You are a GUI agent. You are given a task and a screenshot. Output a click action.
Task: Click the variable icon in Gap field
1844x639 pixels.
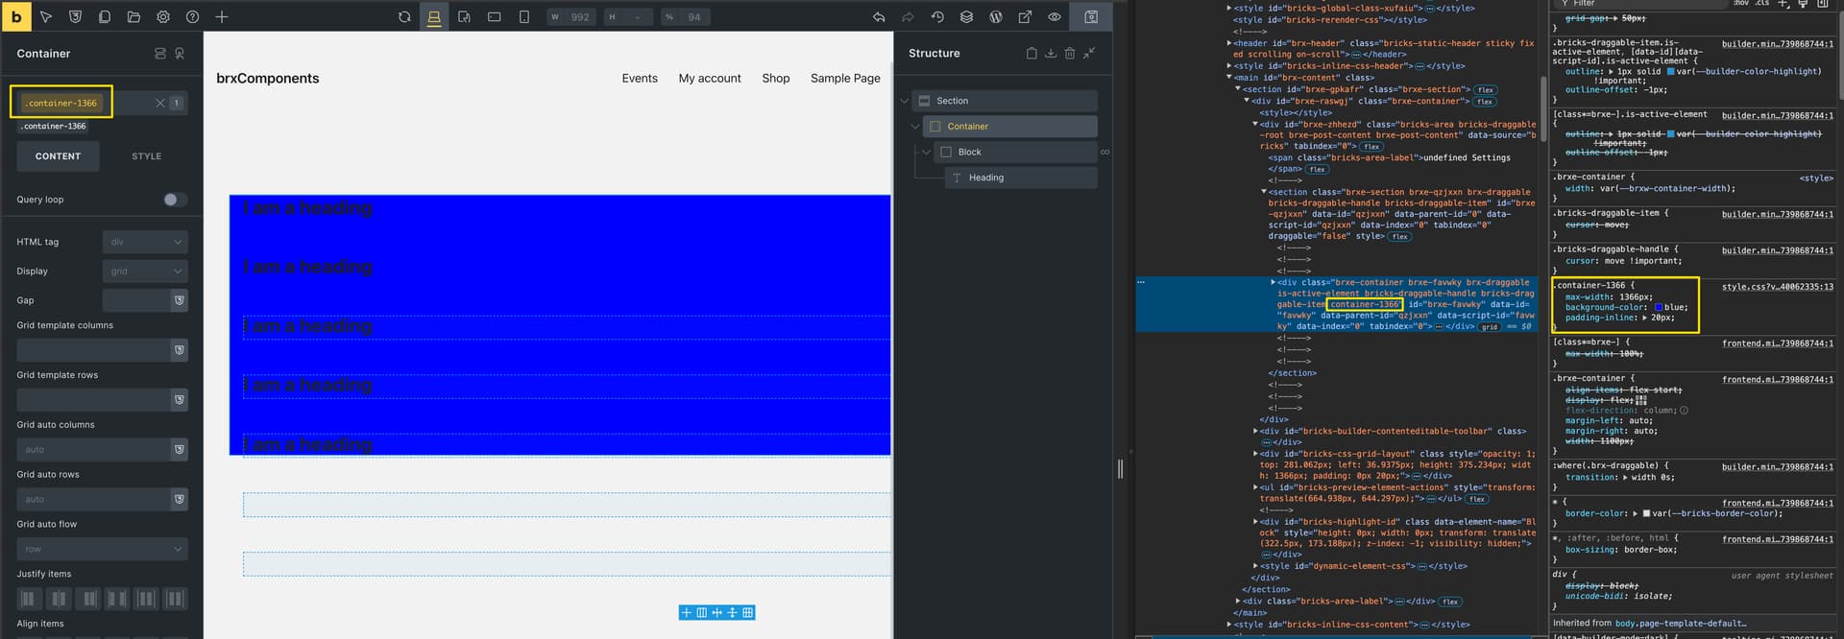click(x=179, y=300)
